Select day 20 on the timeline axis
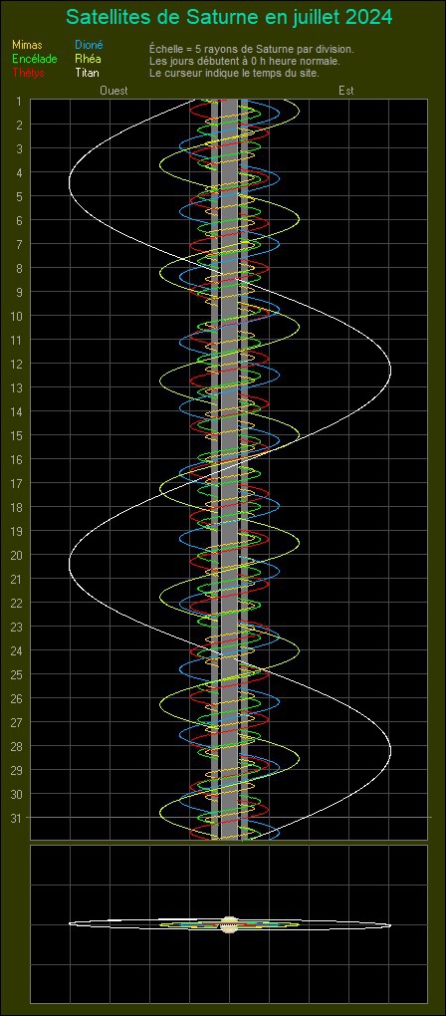Viewport: 446px width, 1016px height. 17,555
